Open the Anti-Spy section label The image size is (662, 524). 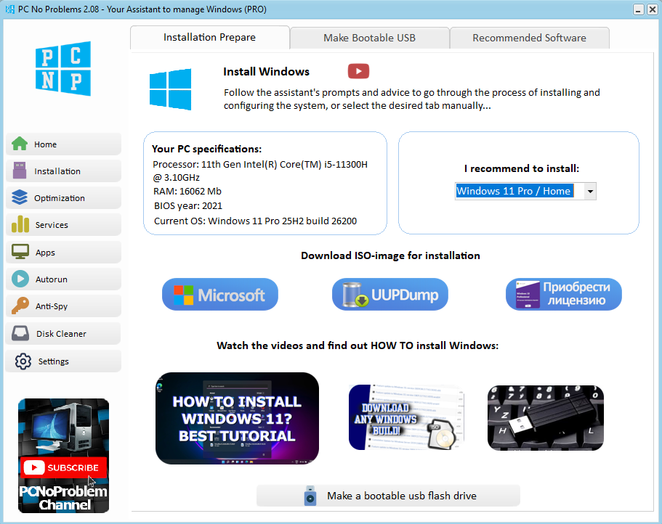[52, 306]
